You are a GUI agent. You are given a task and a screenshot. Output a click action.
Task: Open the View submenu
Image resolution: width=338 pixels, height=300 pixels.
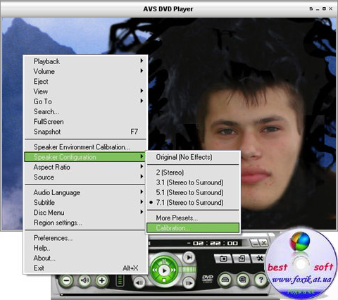(86, 92)
